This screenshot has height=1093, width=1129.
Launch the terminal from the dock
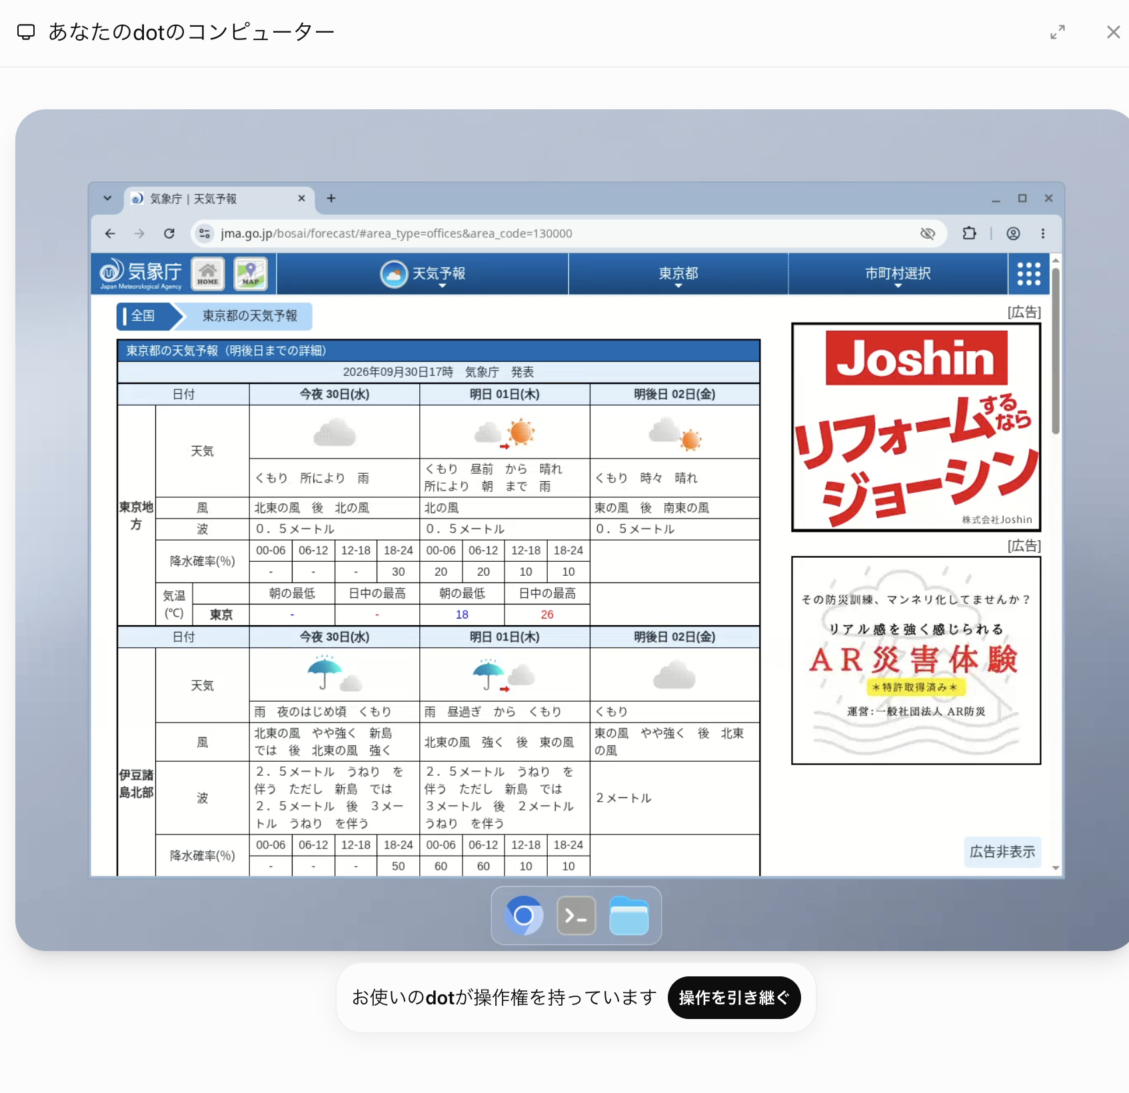[x=576, y=915]
